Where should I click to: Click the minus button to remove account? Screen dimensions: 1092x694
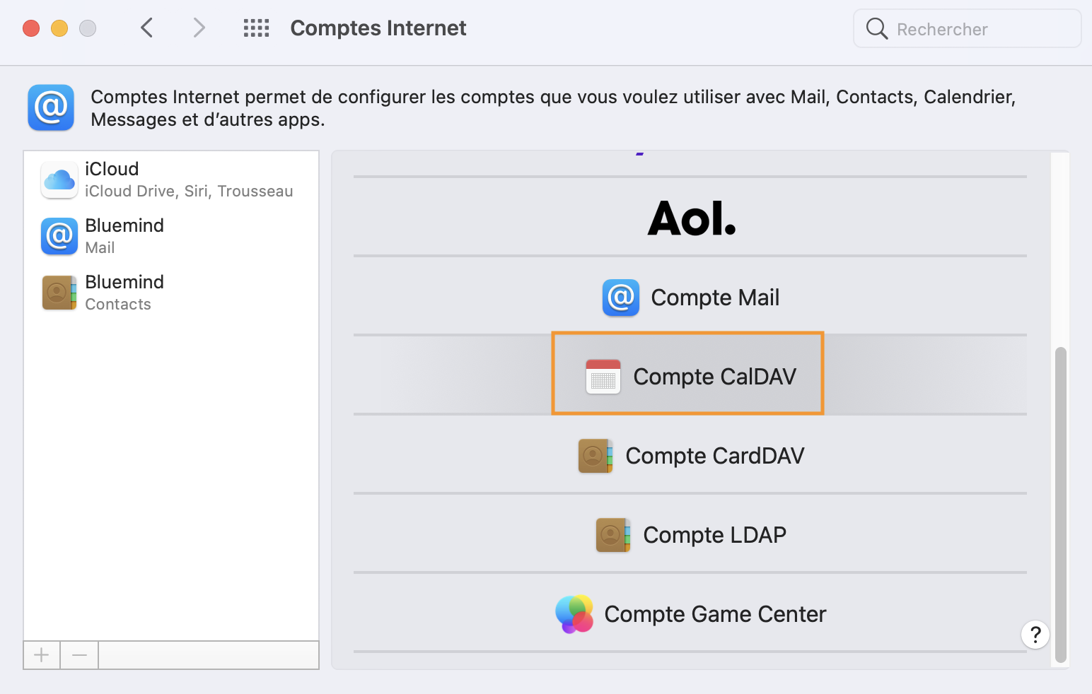click(x=79, y=655)
